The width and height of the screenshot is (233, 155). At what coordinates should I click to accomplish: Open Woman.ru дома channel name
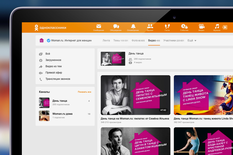[62, 114]
